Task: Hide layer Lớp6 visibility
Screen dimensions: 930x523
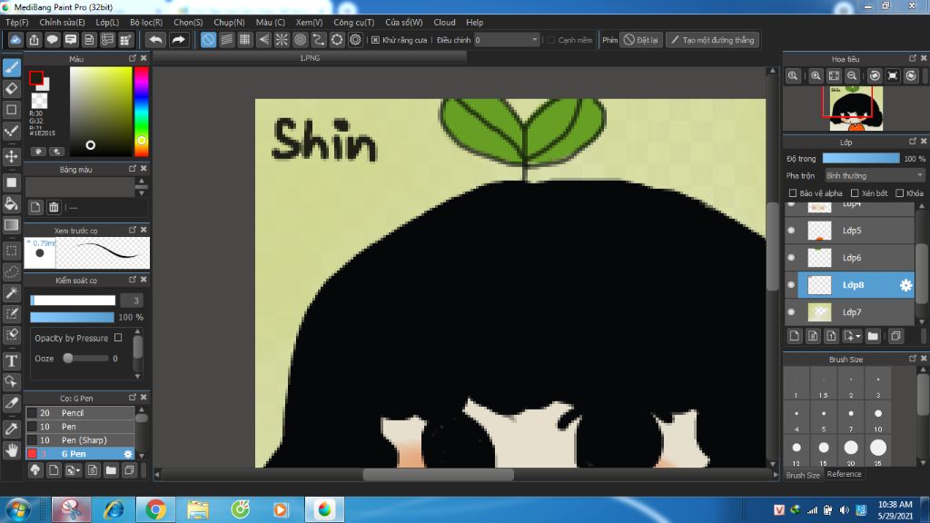Action: tap(791, 257)
